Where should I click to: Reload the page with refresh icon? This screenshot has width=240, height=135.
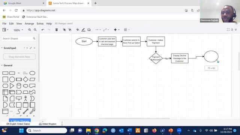[x=16, y=10]
